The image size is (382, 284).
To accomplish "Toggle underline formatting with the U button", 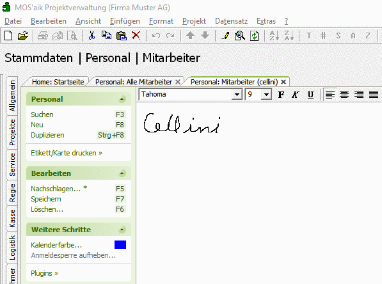I will tap(310, 95).
